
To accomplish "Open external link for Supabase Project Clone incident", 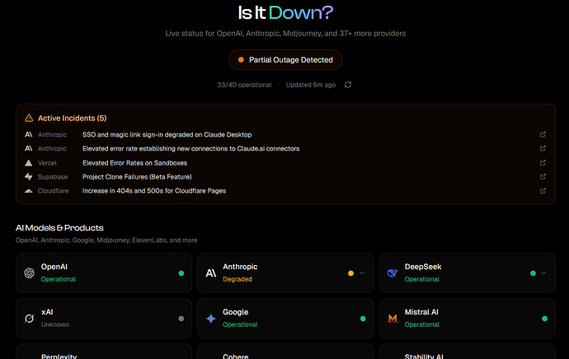I will point(543,176).
